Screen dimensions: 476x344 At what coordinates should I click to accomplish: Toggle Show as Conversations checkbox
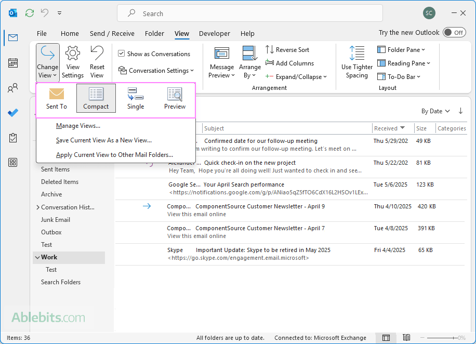122,54
